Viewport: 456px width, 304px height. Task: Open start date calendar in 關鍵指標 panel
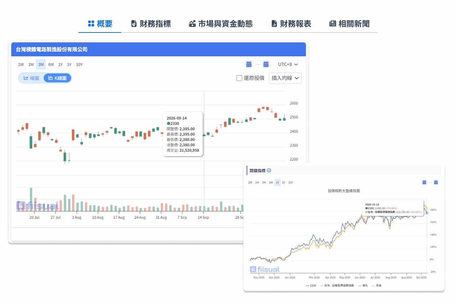(x=424, y=182)
